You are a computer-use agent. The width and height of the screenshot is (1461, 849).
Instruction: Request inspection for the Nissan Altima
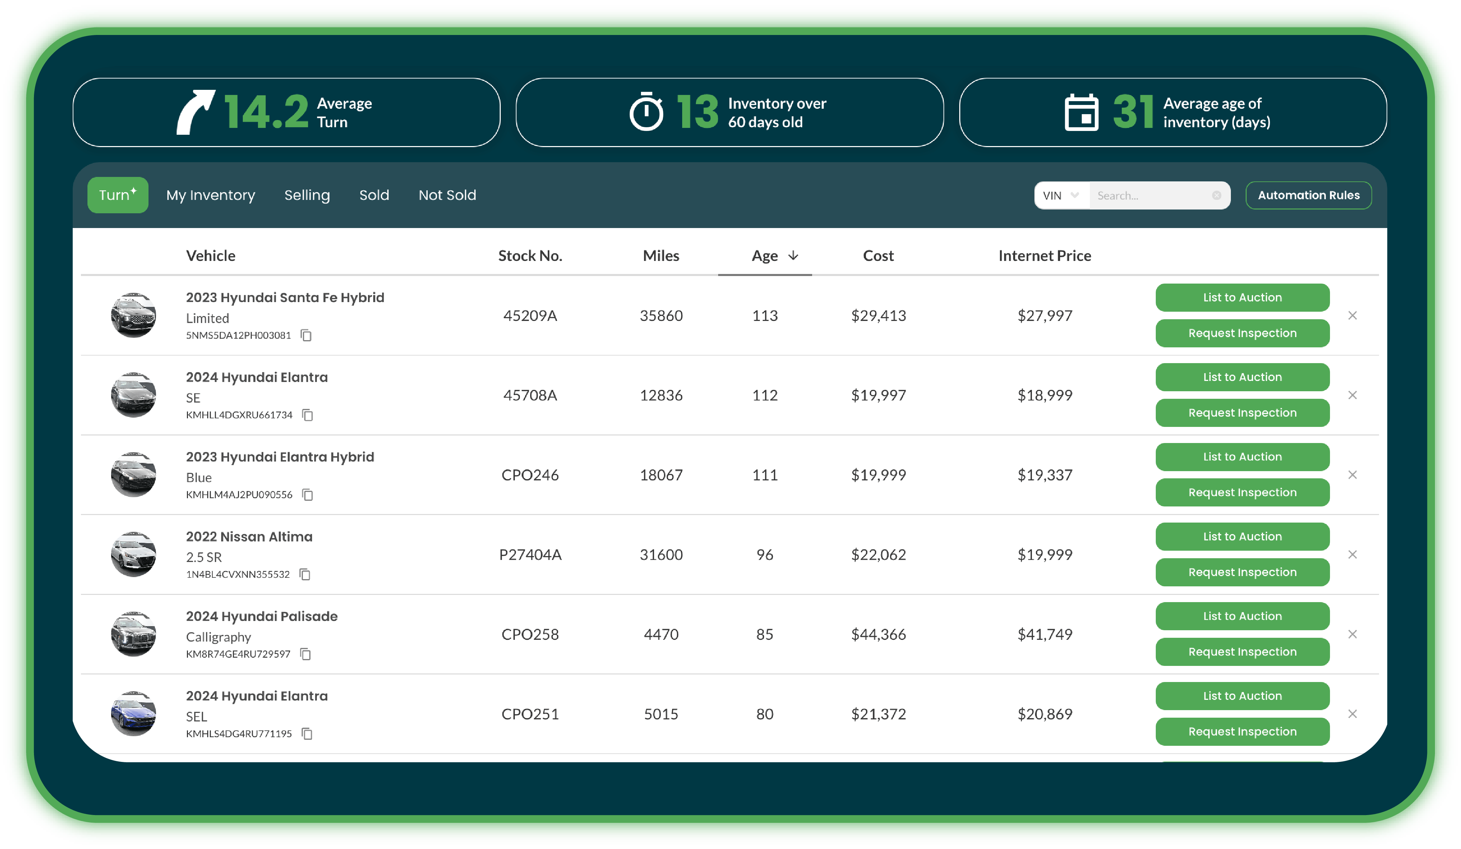(x=1242, y=572)
